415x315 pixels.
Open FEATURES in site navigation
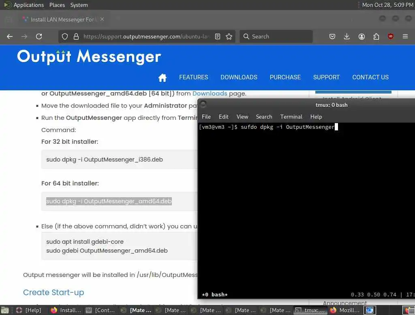tap(193, 77)
